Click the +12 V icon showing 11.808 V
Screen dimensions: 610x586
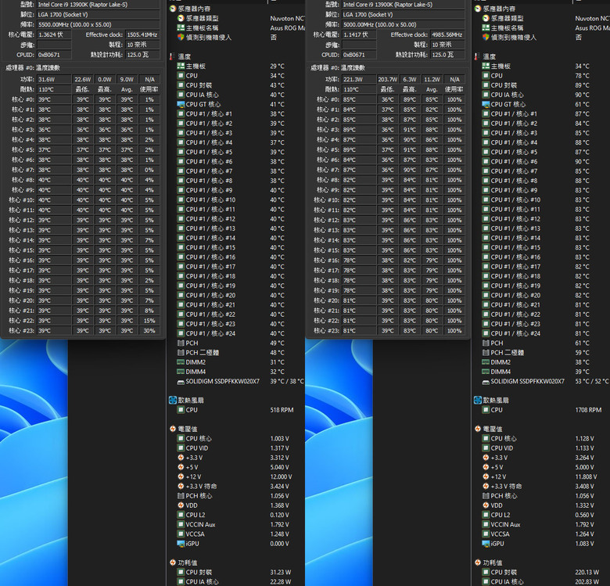486,476
